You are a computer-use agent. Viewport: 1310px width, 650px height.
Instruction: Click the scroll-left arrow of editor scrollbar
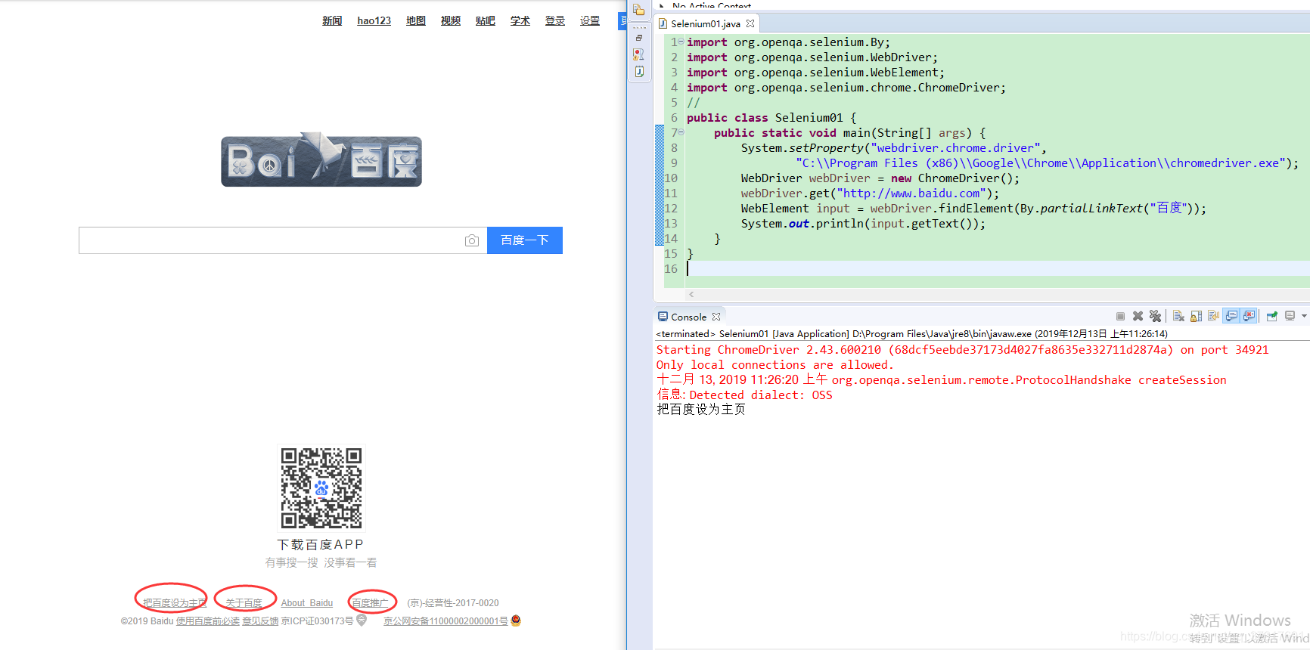pyautogui.click(x=691, y=294)
